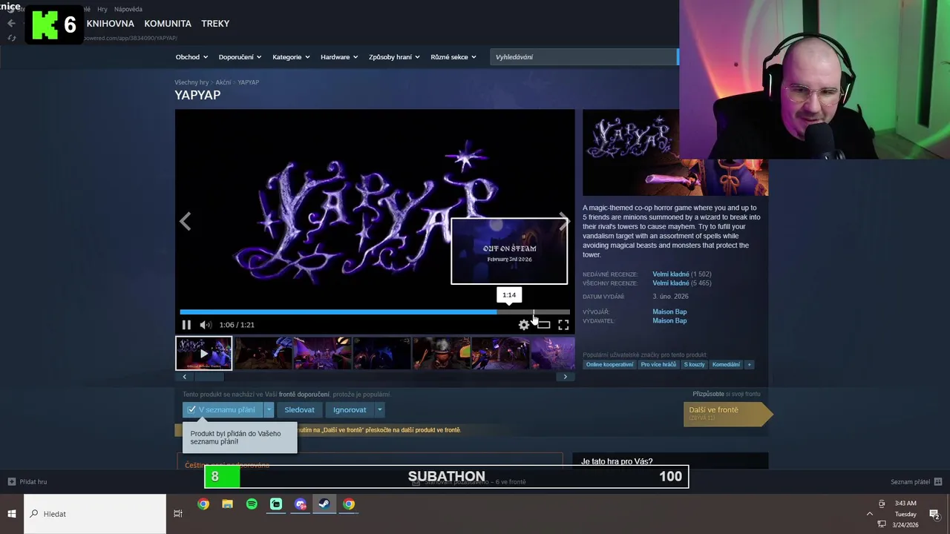
Task: Click the 'Online kooperativní' tag
Action: coord(610,365)
